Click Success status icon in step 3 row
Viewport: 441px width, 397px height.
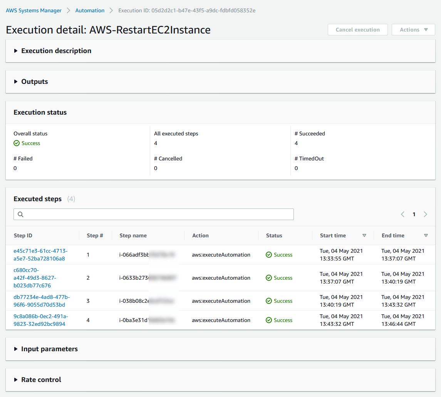[269, 301]
